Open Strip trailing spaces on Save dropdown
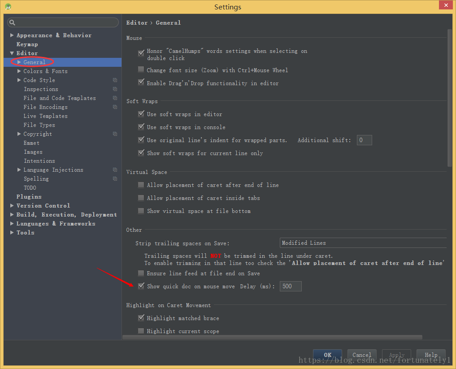Image resolution: width=456 pixels, height=369 pixels. click(362, 243)
